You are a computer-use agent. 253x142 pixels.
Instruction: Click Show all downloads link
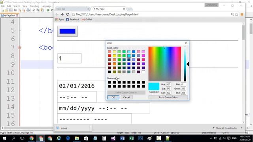click(x=226, y=128)
